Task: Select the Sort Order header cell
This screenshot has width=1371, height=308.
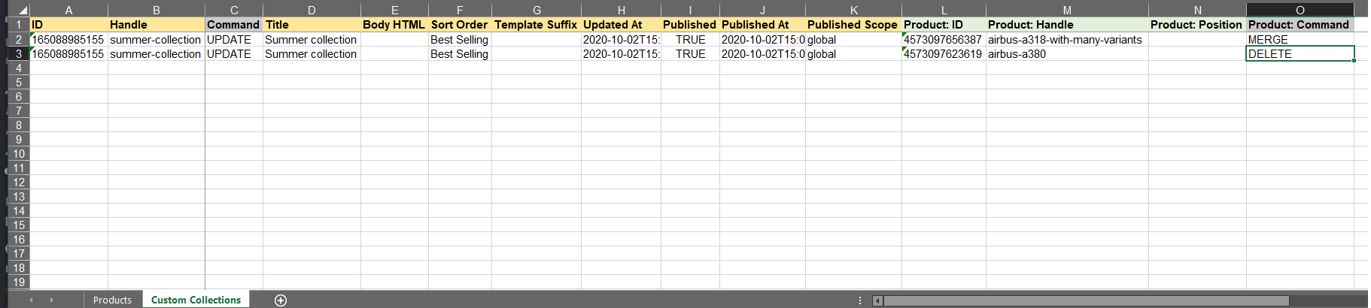Action: click(x=459, y=24)
